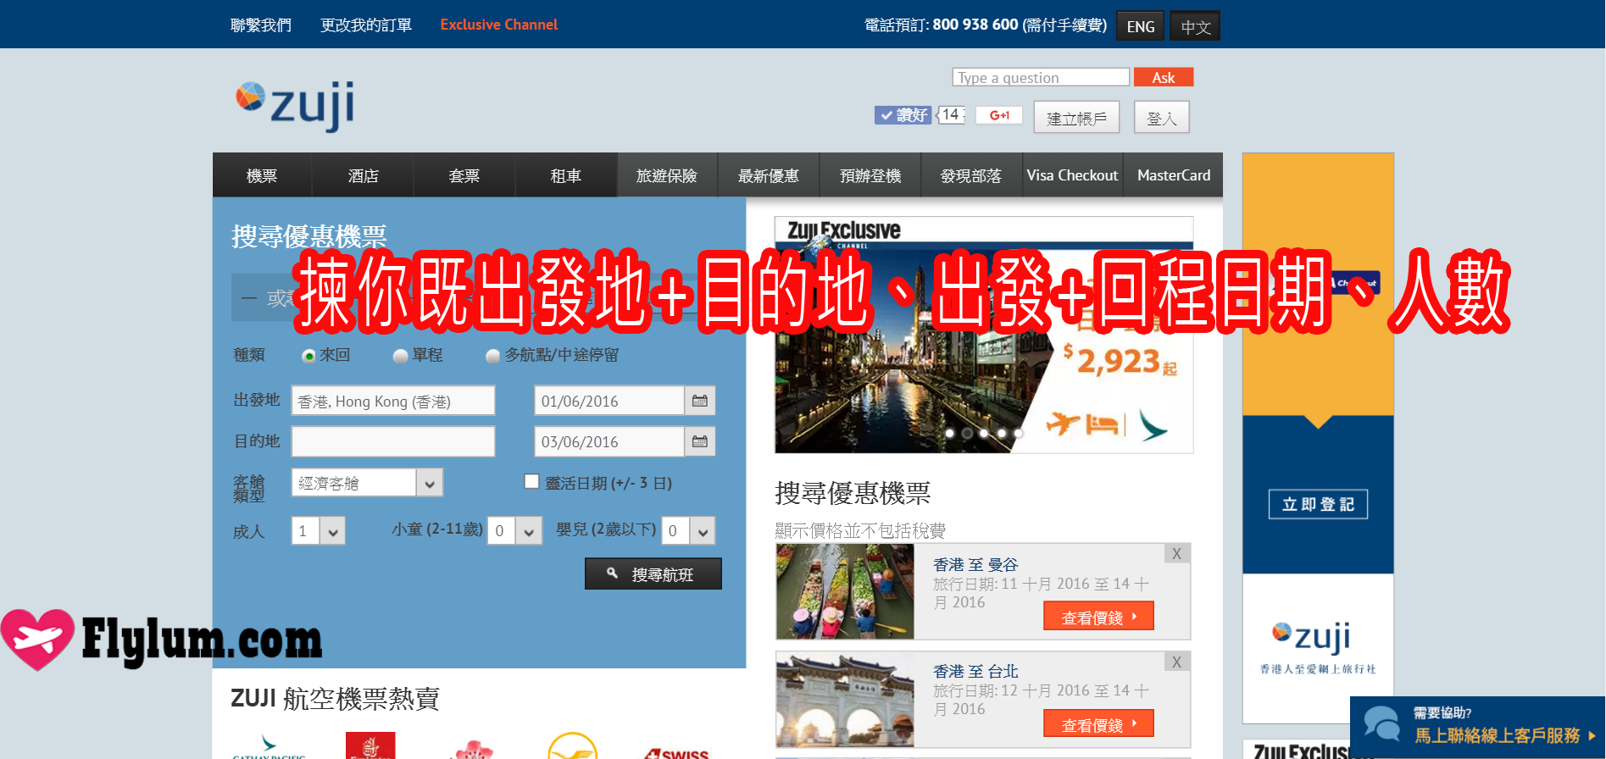Screen dimensions: 1606x759
Task: Open the 酒店 tab
Action: [x=363, y=175]
